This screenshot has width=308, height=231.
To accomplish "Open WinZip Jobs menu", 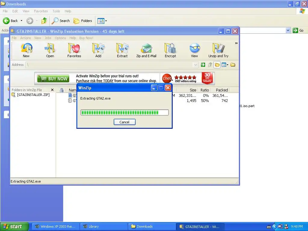I will tap(48, 38).
